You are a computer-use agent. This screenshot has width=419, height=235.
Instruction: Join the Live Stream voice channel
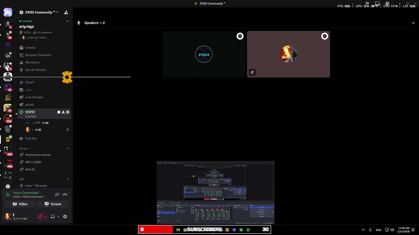point(44,97)
